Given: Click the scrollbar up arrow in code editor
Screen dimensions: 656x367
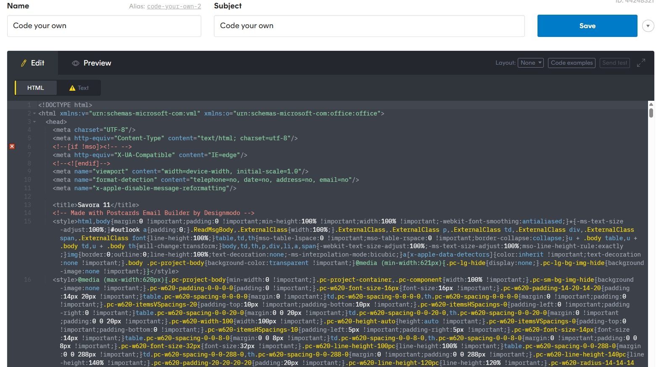Looking at the screenshot, I should 651,104.
